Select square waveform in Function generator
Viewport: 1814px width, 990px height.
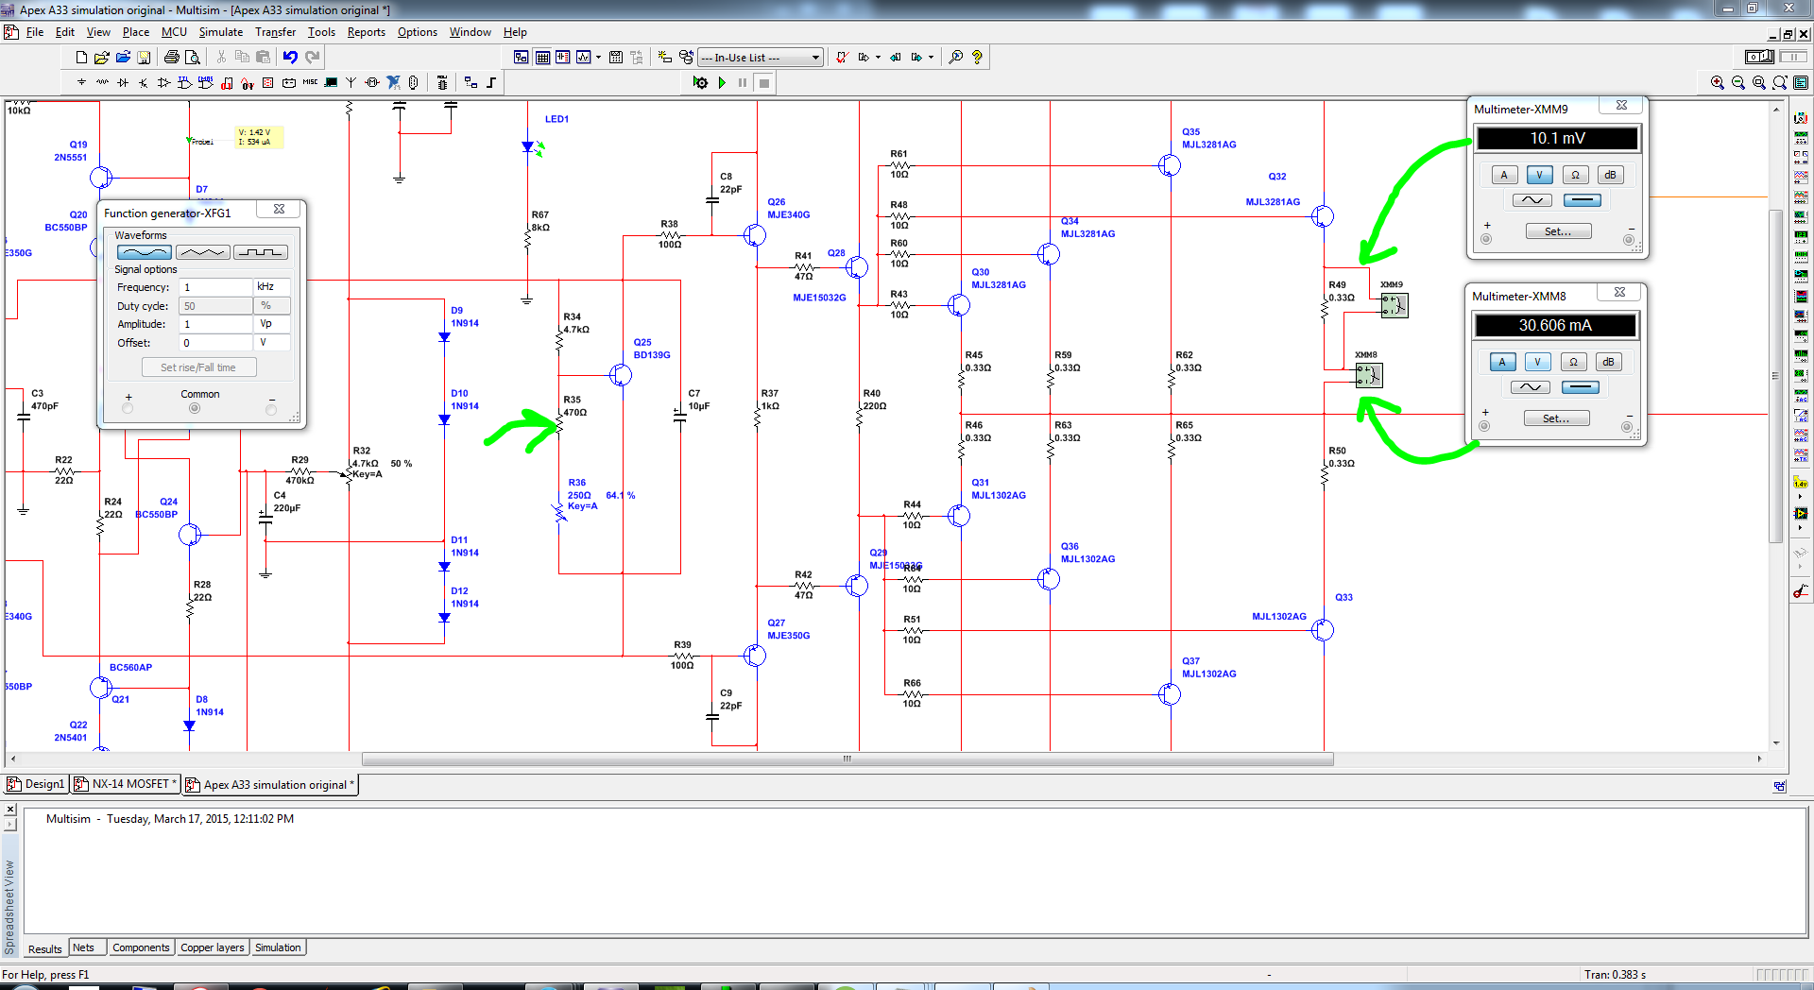(x=261, y=252)
